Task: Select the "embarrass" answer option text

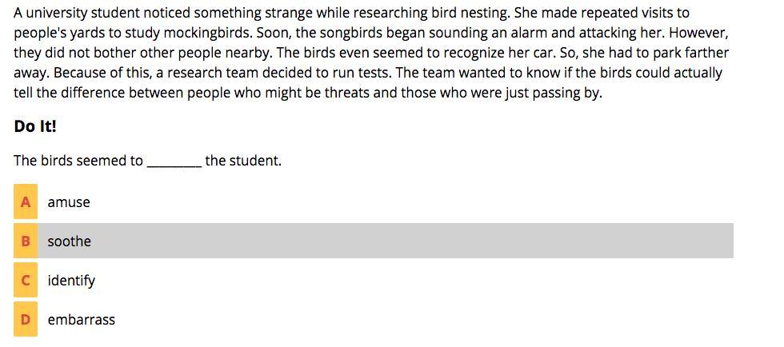Action: (x=82, y=320)
